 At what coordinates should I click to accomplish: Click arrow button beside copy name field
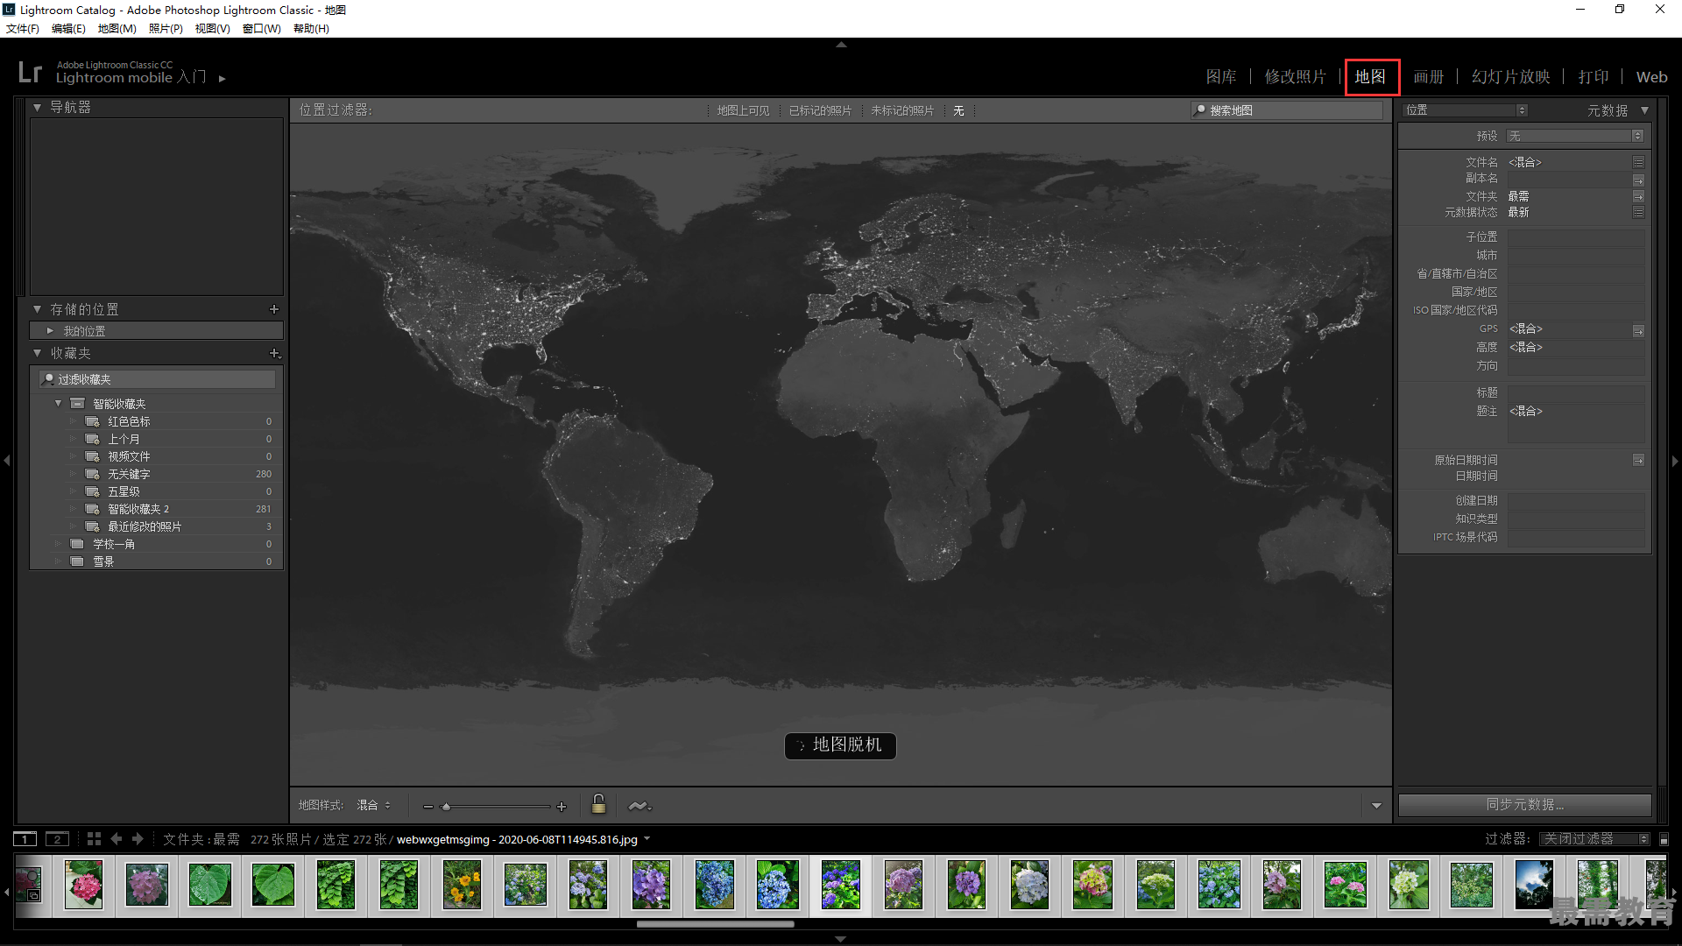point(1638,180)
